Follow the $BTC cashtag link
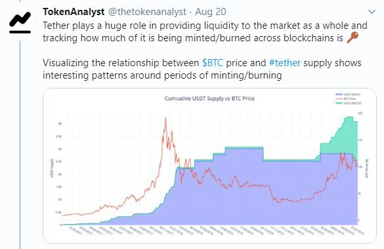The height and width of the screenshot is (249, 384). tap(212, 63)
